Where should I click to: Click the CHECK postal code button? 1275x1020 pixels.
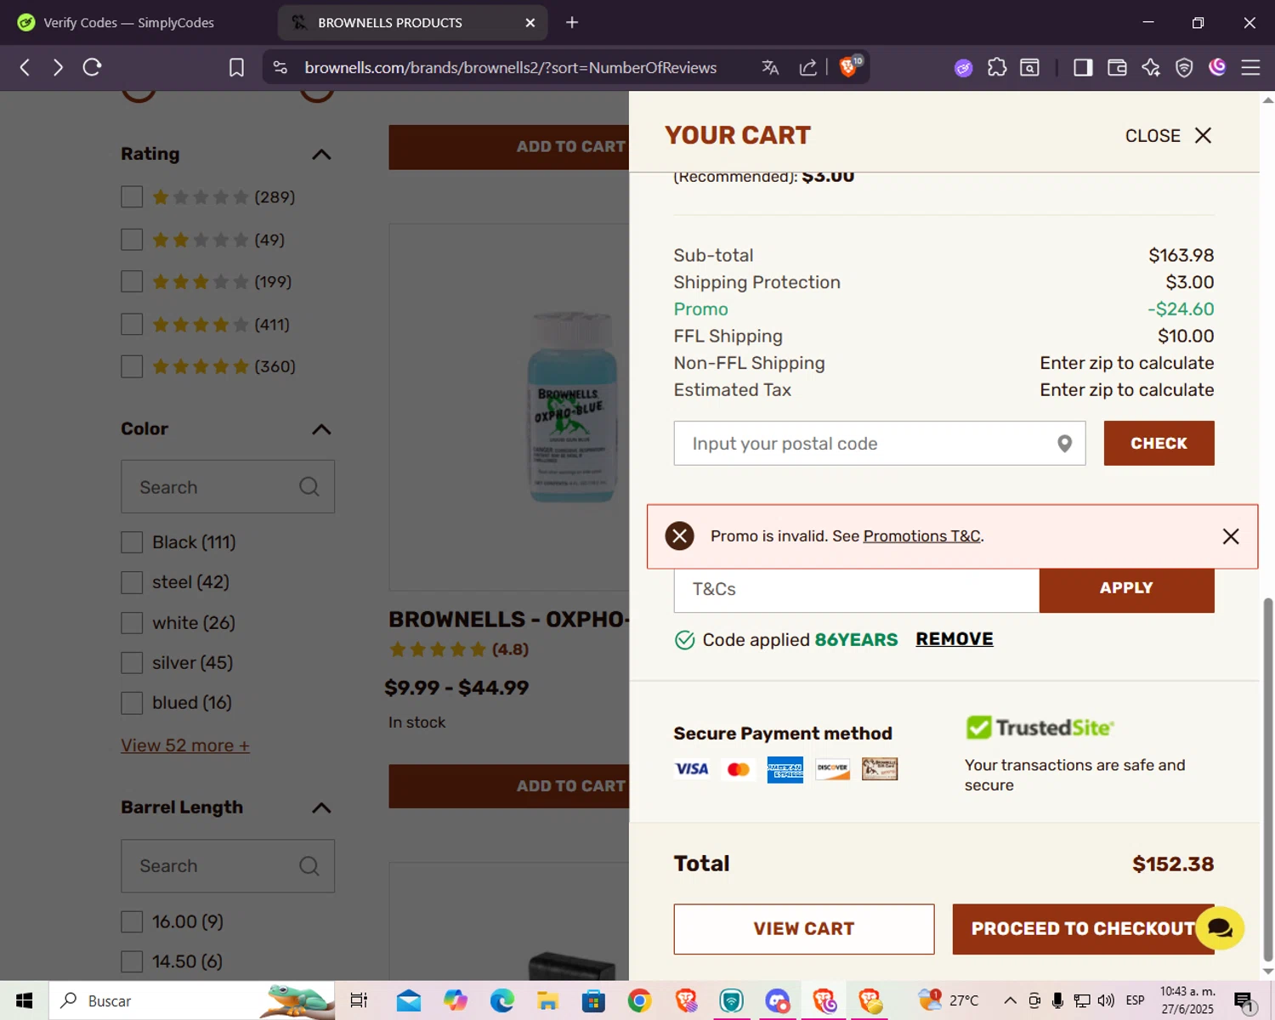tap(1159, 443)
